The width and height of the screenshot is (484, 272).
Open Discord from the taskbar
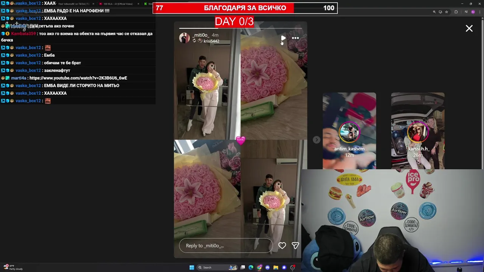[x=267, y=267]
